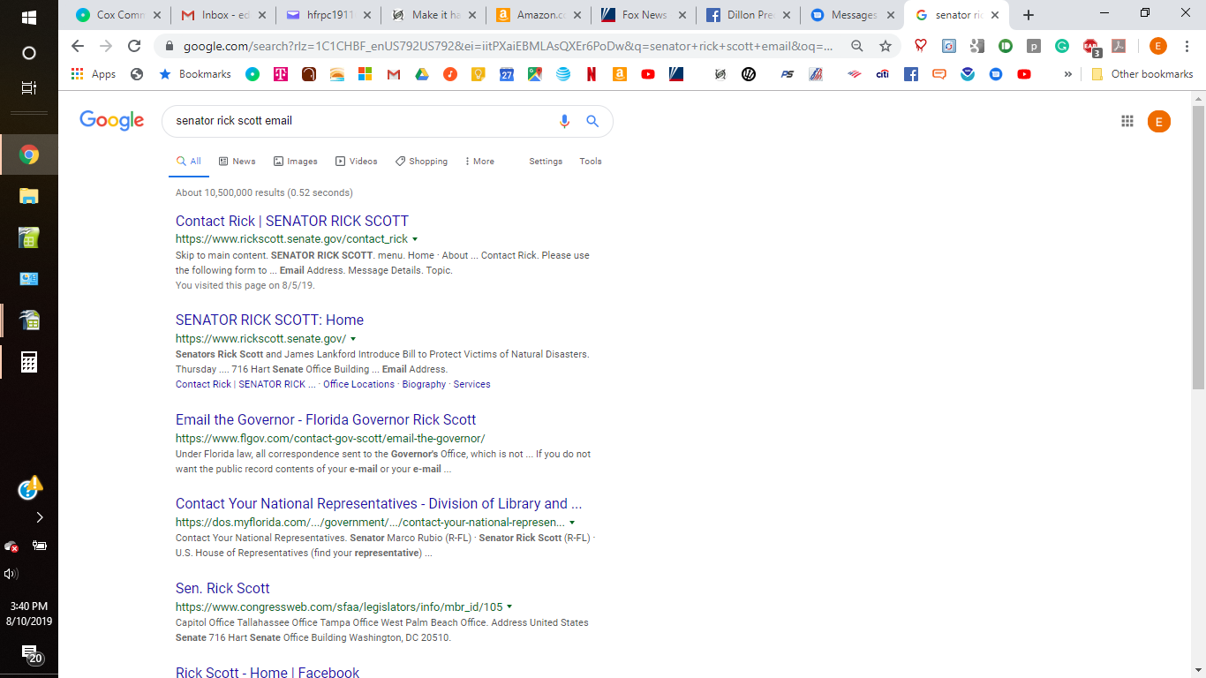Open search Settings dropdown
The image size is (1206, 678).
click(x=546, y=162)
